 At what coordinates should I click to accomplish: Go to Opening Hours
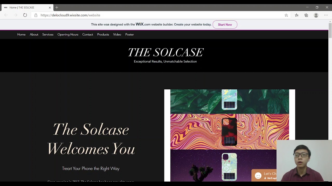pos(68,35)
